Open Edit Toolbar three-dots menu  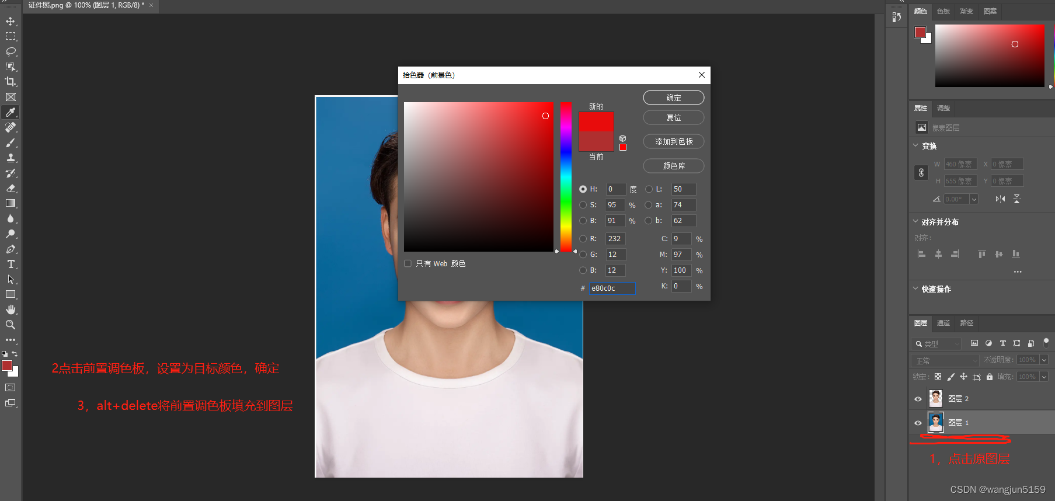pos(11,340)
